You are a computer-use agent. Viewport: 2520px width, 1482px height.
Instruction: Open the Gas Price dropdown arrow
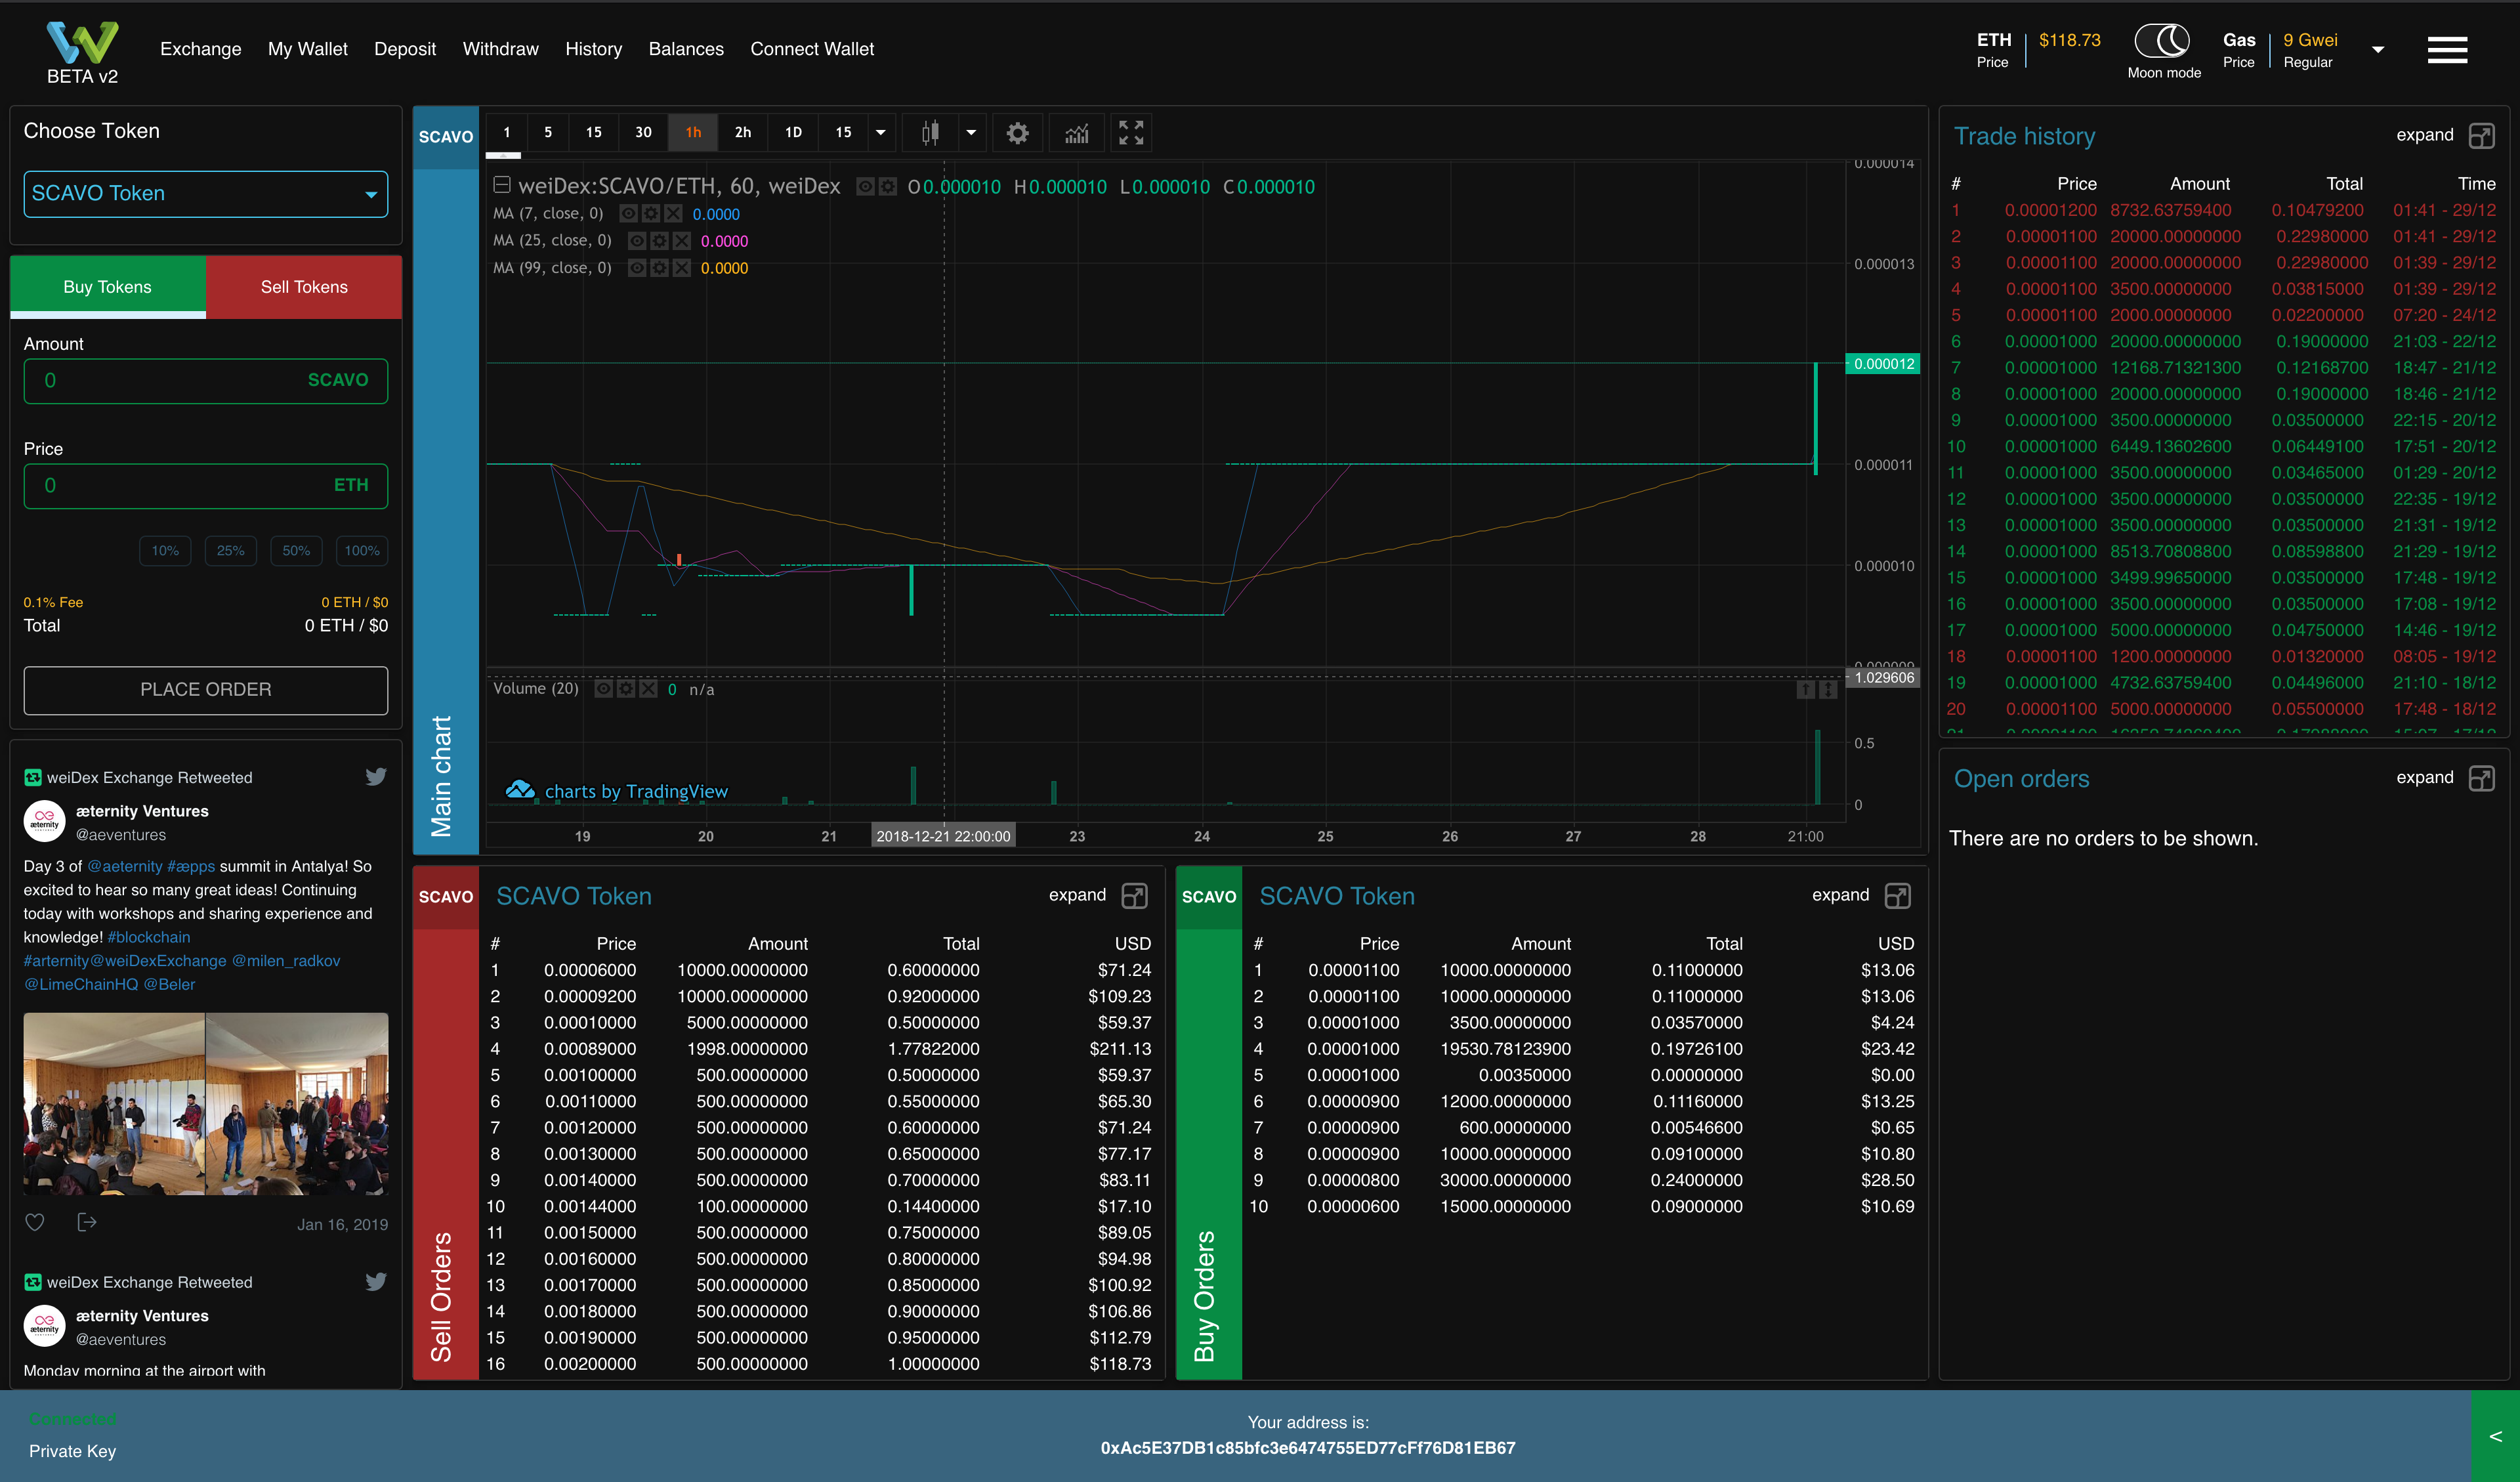click(x=2378, y=50)
